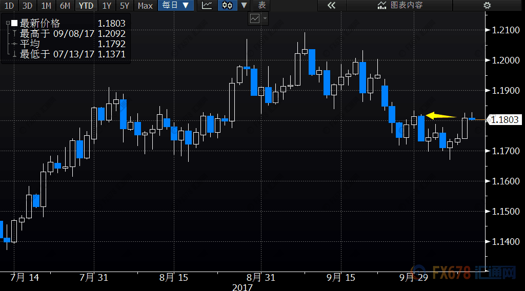
Task: Select the 3D time range
Action: pos(27,5)
